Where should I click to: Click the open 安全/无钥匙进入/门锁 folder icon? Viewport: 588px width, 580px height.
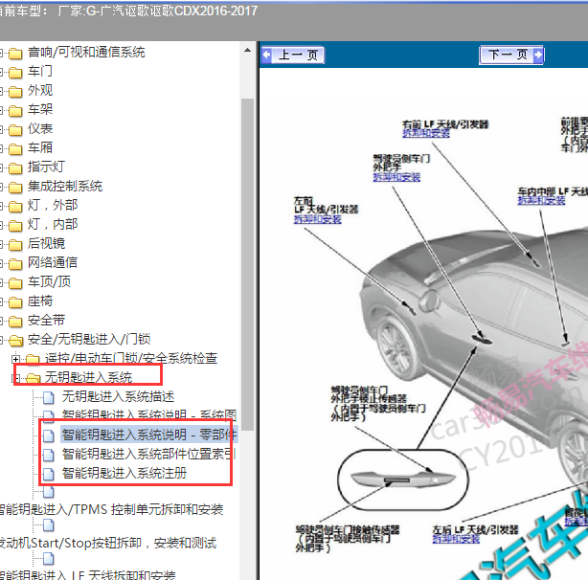pyautogui.click(x=15, y=341)
